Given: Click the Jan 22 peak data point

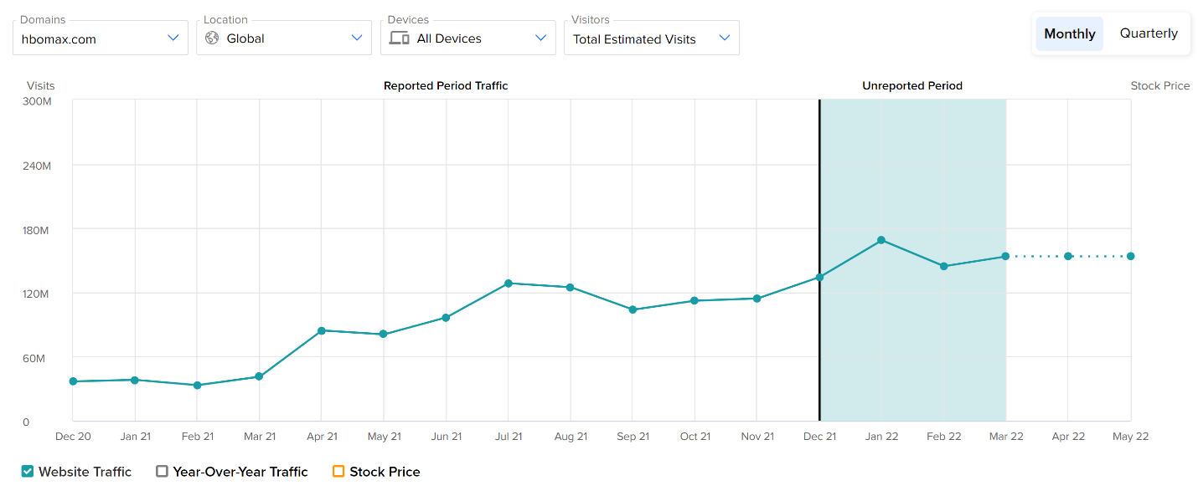Looking at the screenshot, I should [x=881, y=240].
